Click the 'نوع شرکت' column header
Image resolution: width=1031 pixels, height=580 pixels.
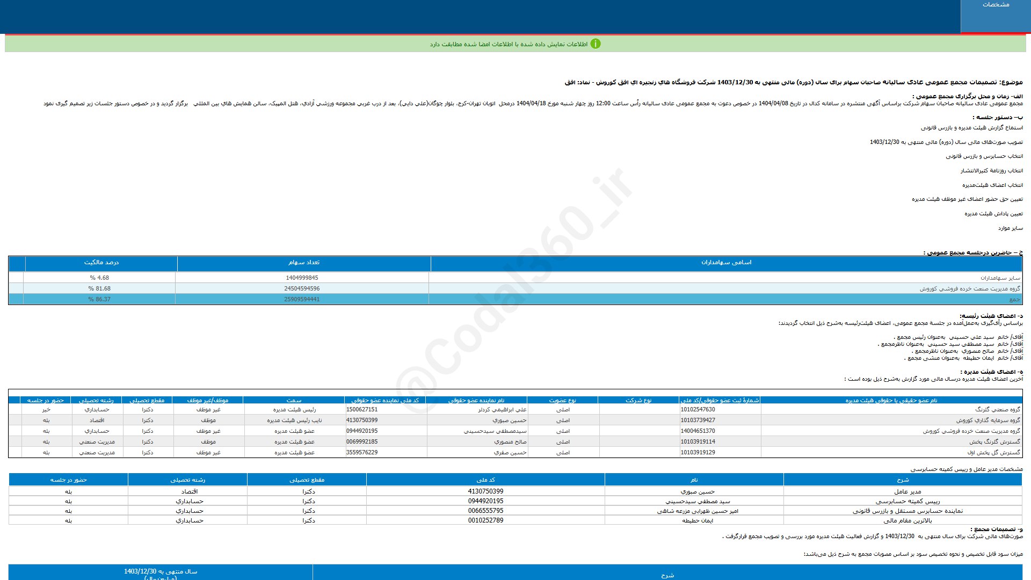pos(638,400)
